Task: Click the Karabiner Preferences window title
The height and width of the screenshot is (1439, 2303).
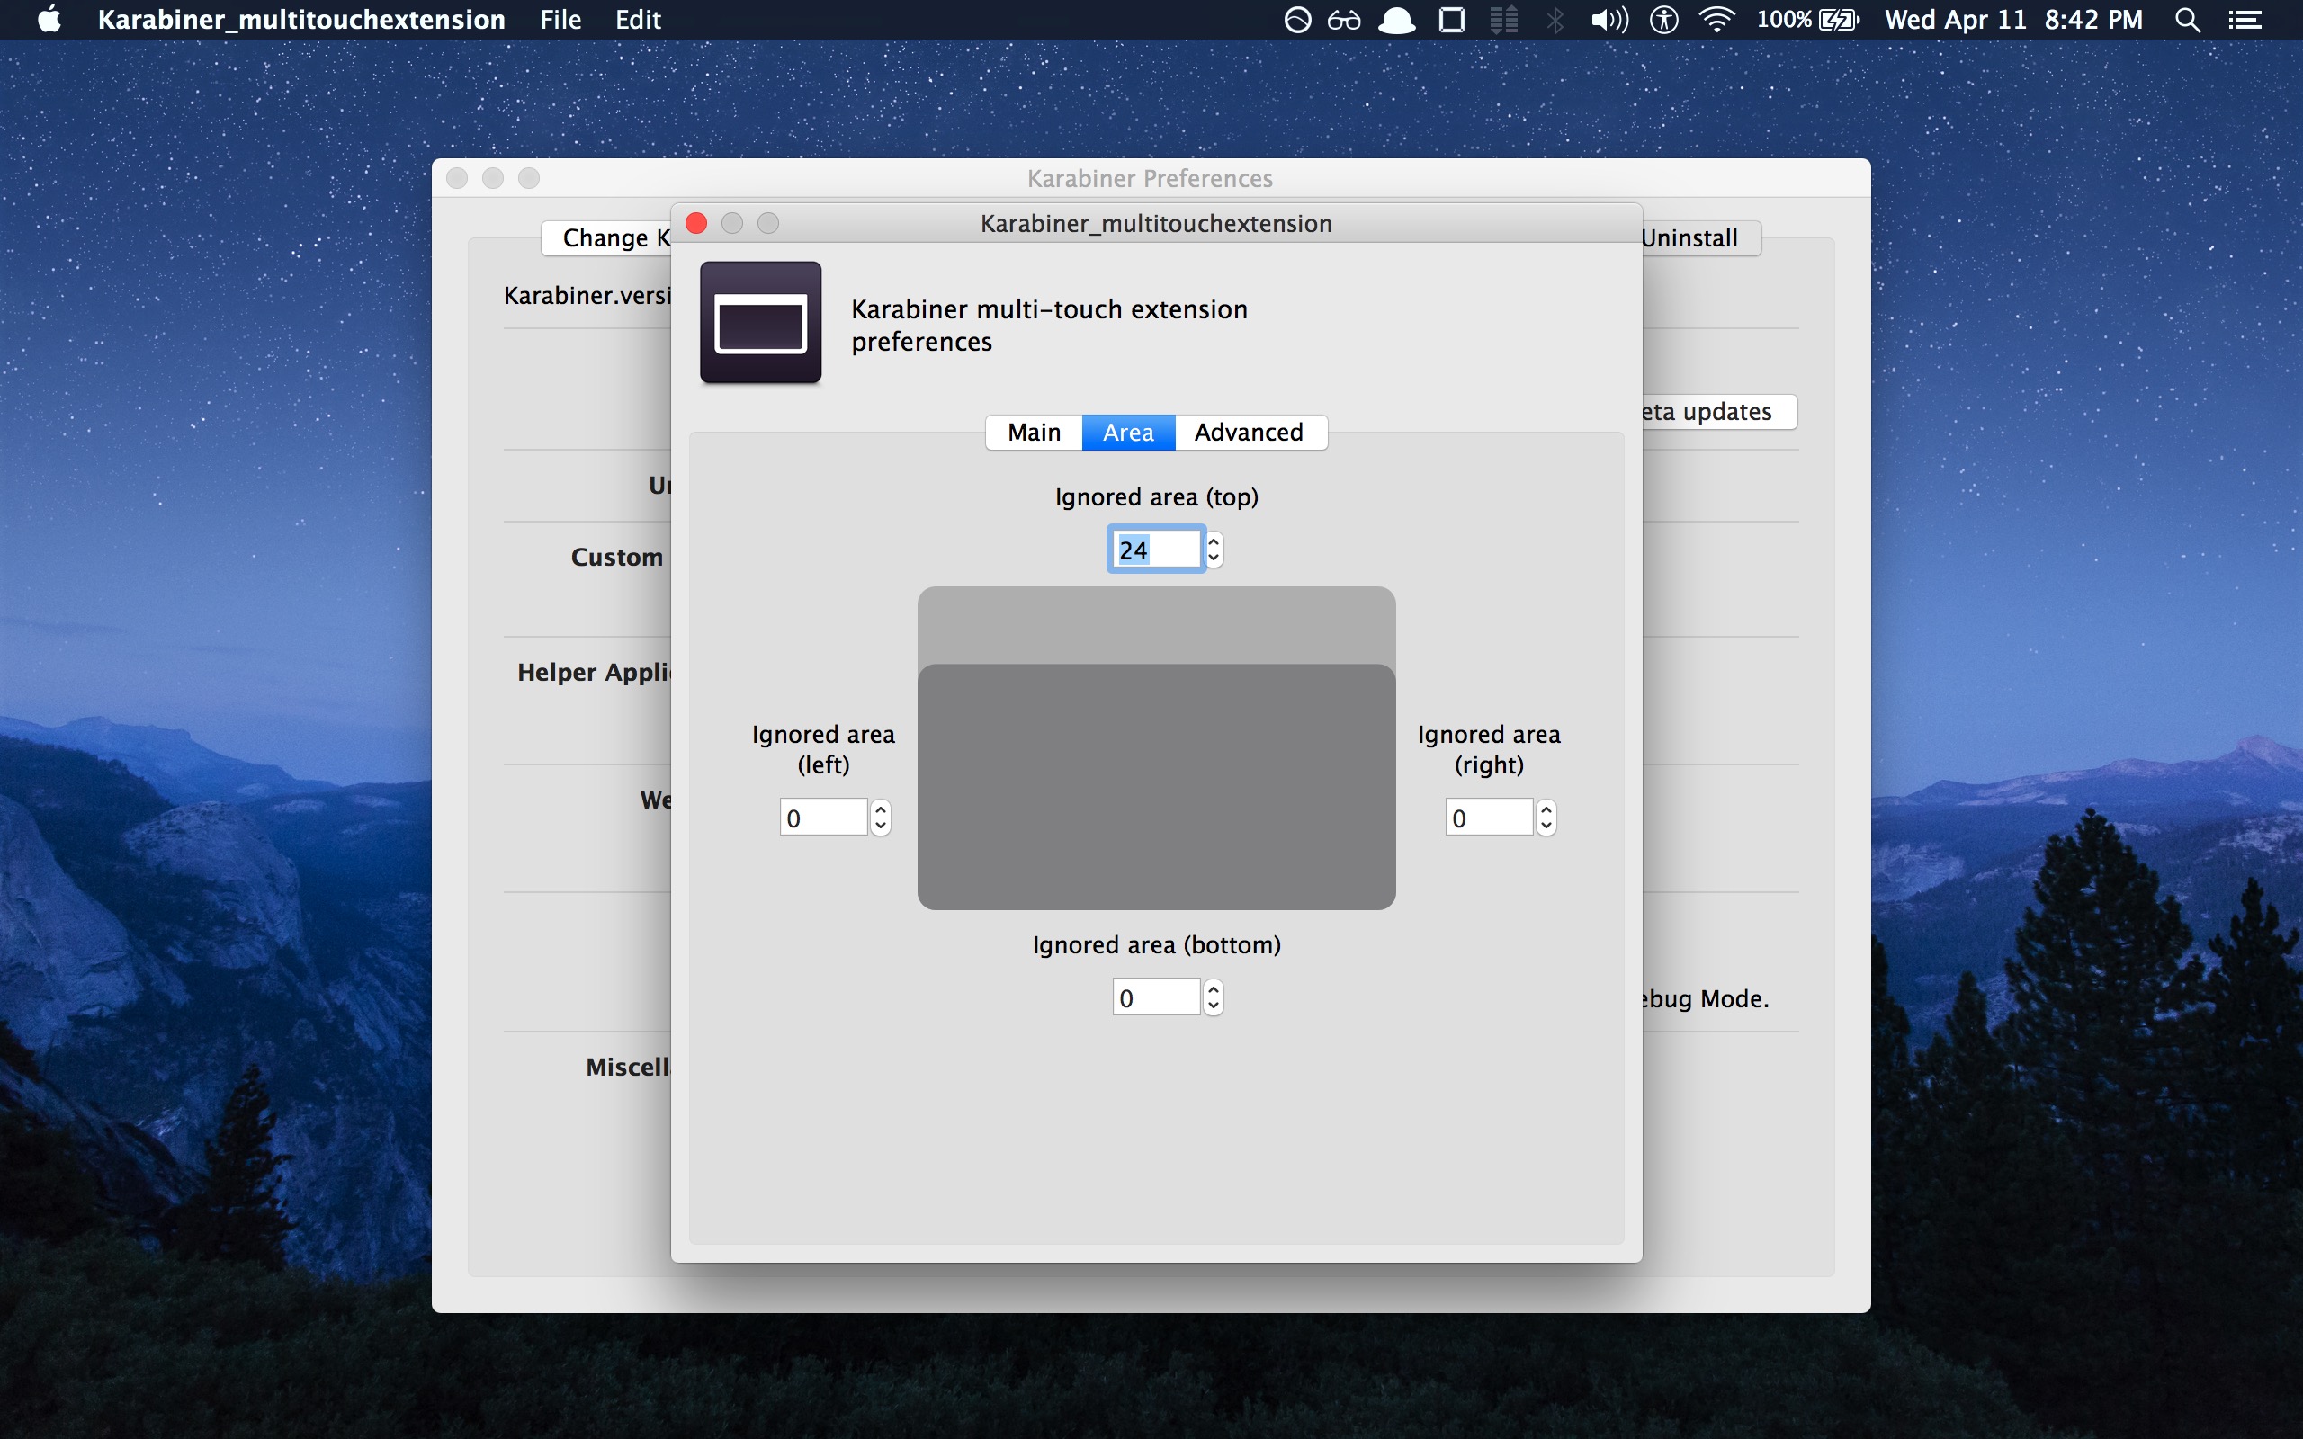Action: click(x=1150, y=178)
